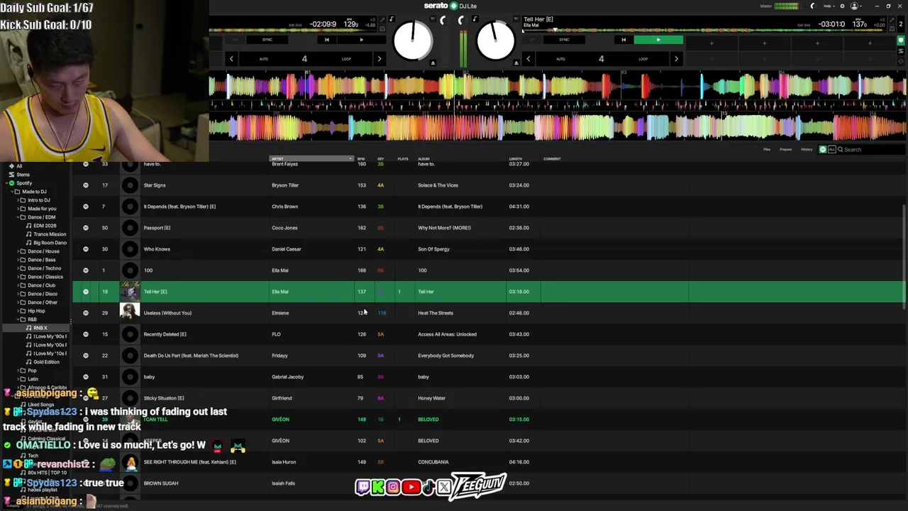Image resolution: width=908 pixels, height=511 pixels.
Task: Select the Star Signs track row
Action: 489,185
